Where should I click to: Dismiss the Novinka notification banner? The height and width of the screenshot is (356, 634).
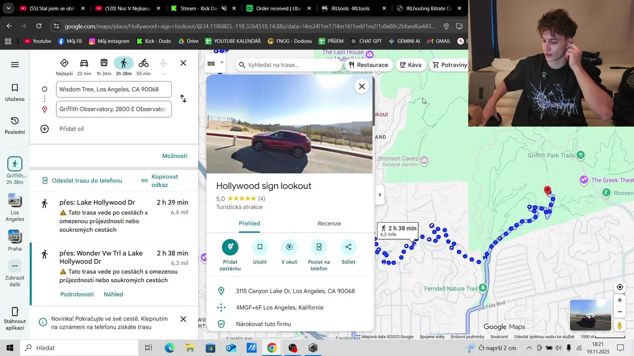pos(183,319)
